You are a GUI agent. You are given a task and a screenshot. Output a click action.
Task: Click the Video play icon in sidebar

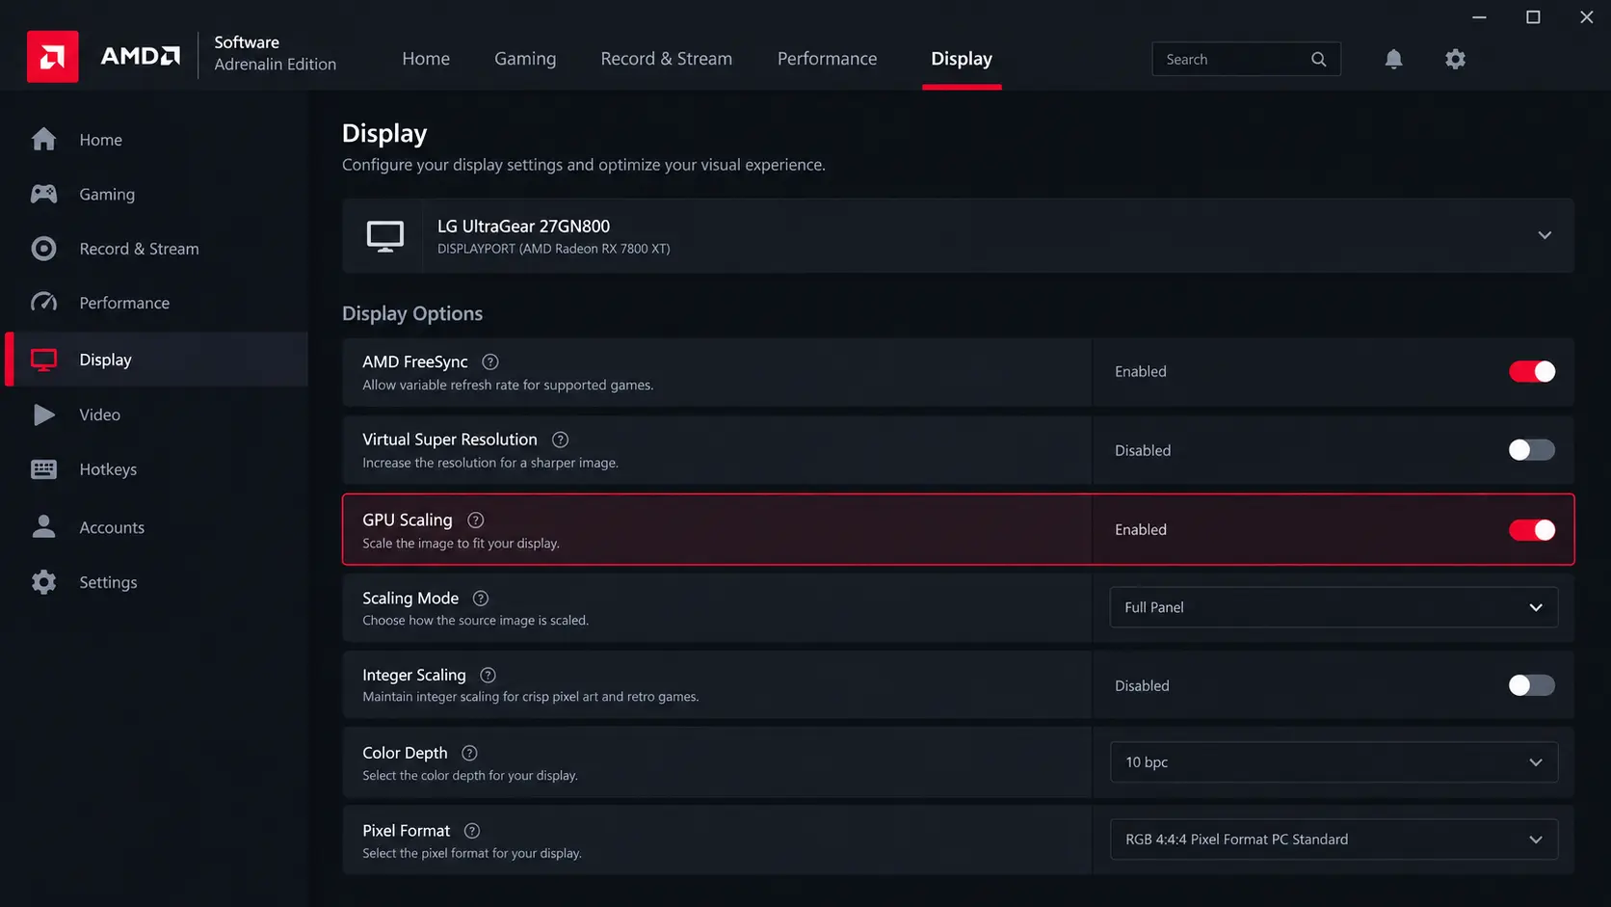(x=43, y=414)
